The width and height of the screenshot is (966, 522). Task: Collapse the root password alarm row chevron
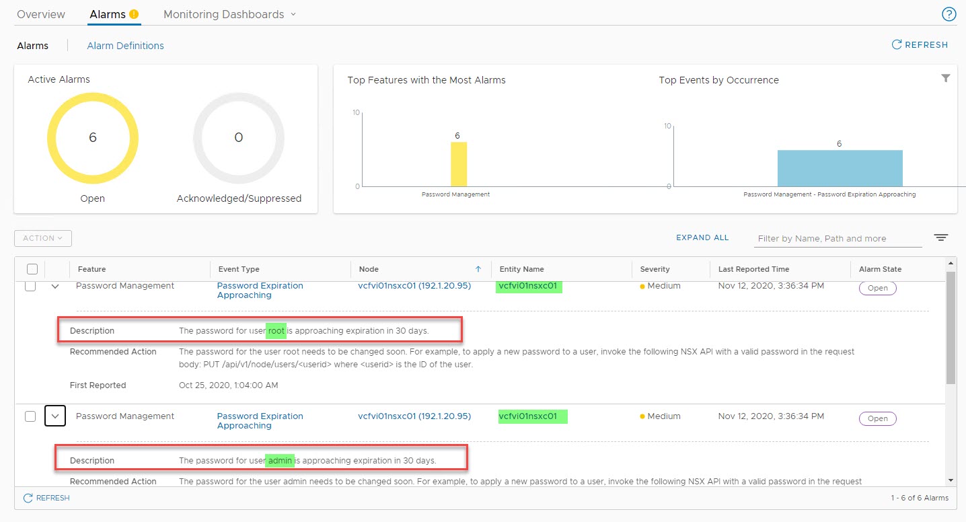coord(56,287)
